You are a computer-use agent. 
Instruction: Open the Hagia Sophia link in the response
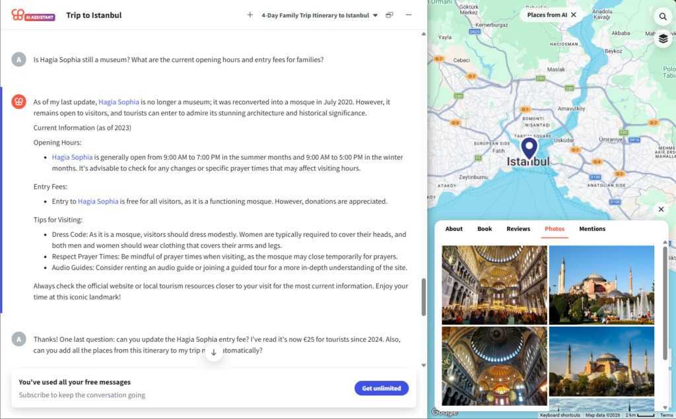(x=118, y=102)
